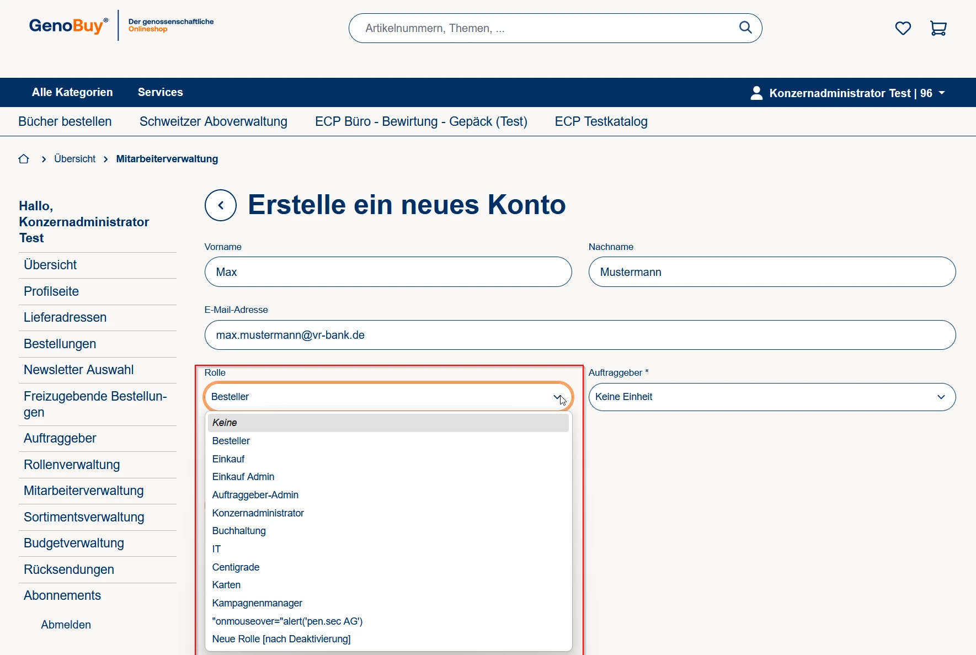Choose Konzernadministrator role option
Screen dimensions: 976x655
(x=258, y=513)
